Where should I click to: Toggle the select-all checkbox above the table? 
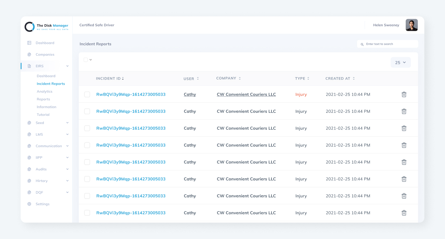coord(86,60)
